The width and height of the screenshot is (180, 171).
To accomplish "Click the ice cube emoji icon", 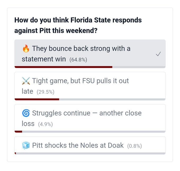I will (26, 145).
